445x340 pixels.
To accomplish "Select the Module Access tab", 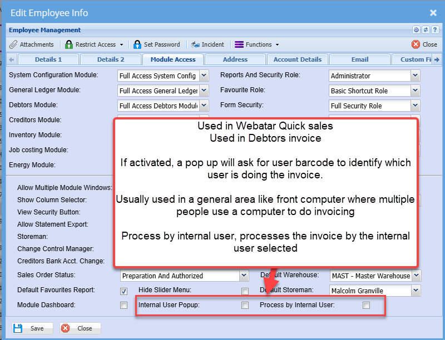I will (x=173, y=59).
